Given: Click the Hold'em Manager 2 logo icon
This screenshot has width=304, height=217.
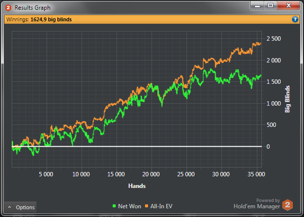Looking at the screenshot, I should (x=287, y=205).
